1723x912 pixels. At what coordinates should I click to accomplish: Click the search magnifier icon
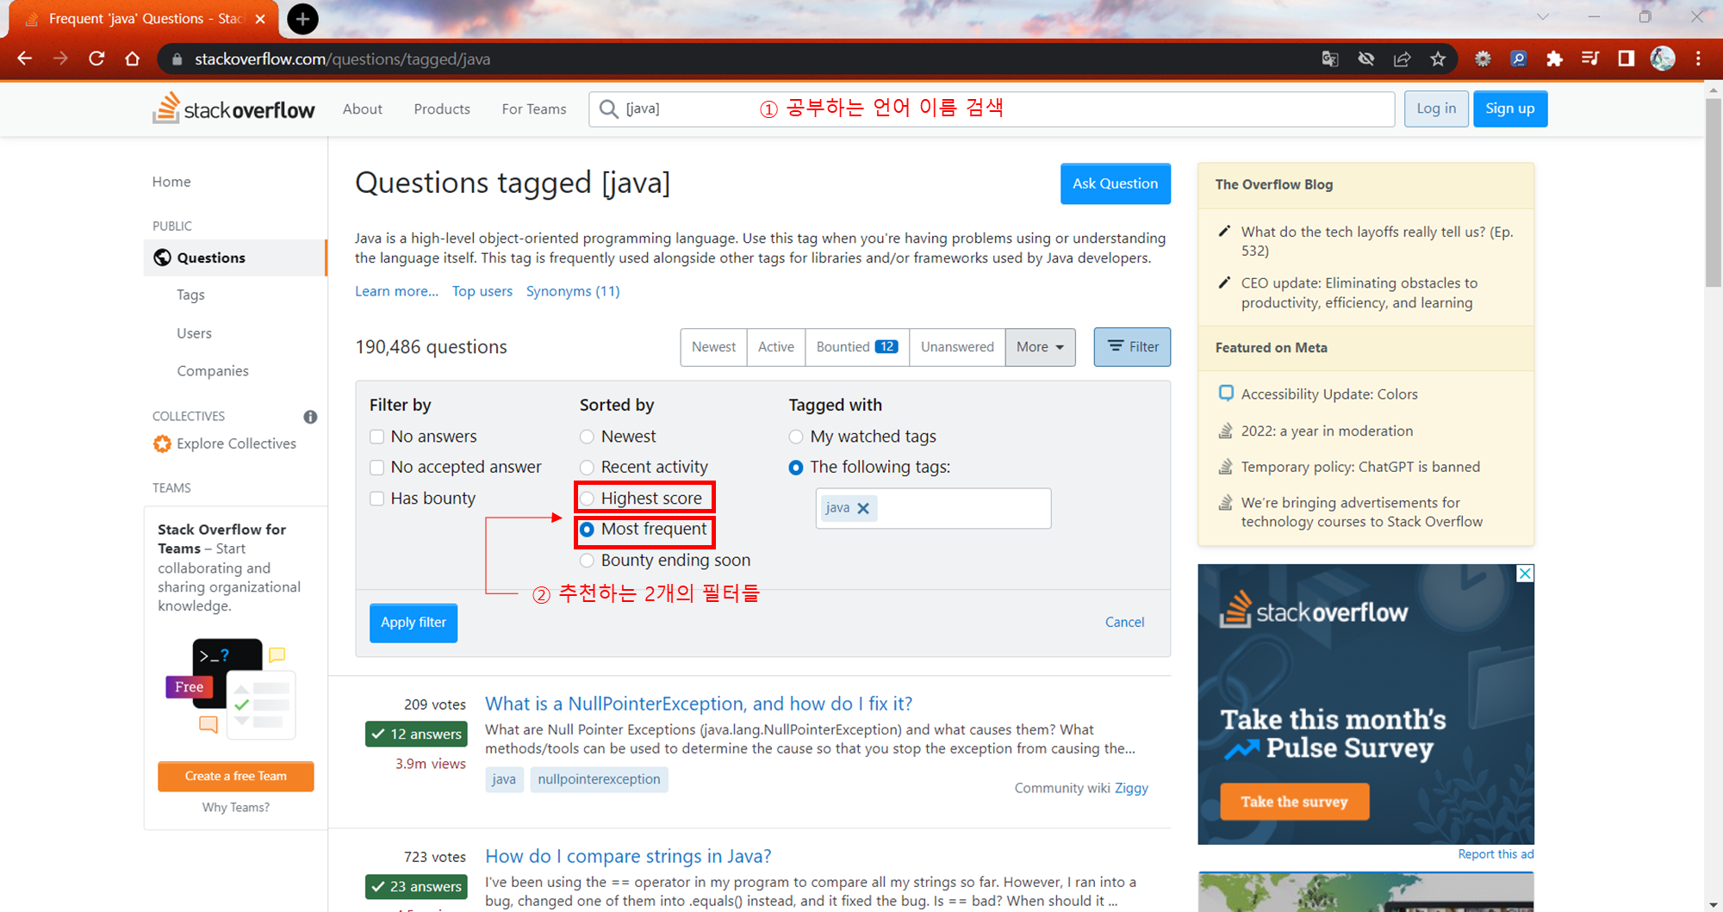click(x=608, y=109)
